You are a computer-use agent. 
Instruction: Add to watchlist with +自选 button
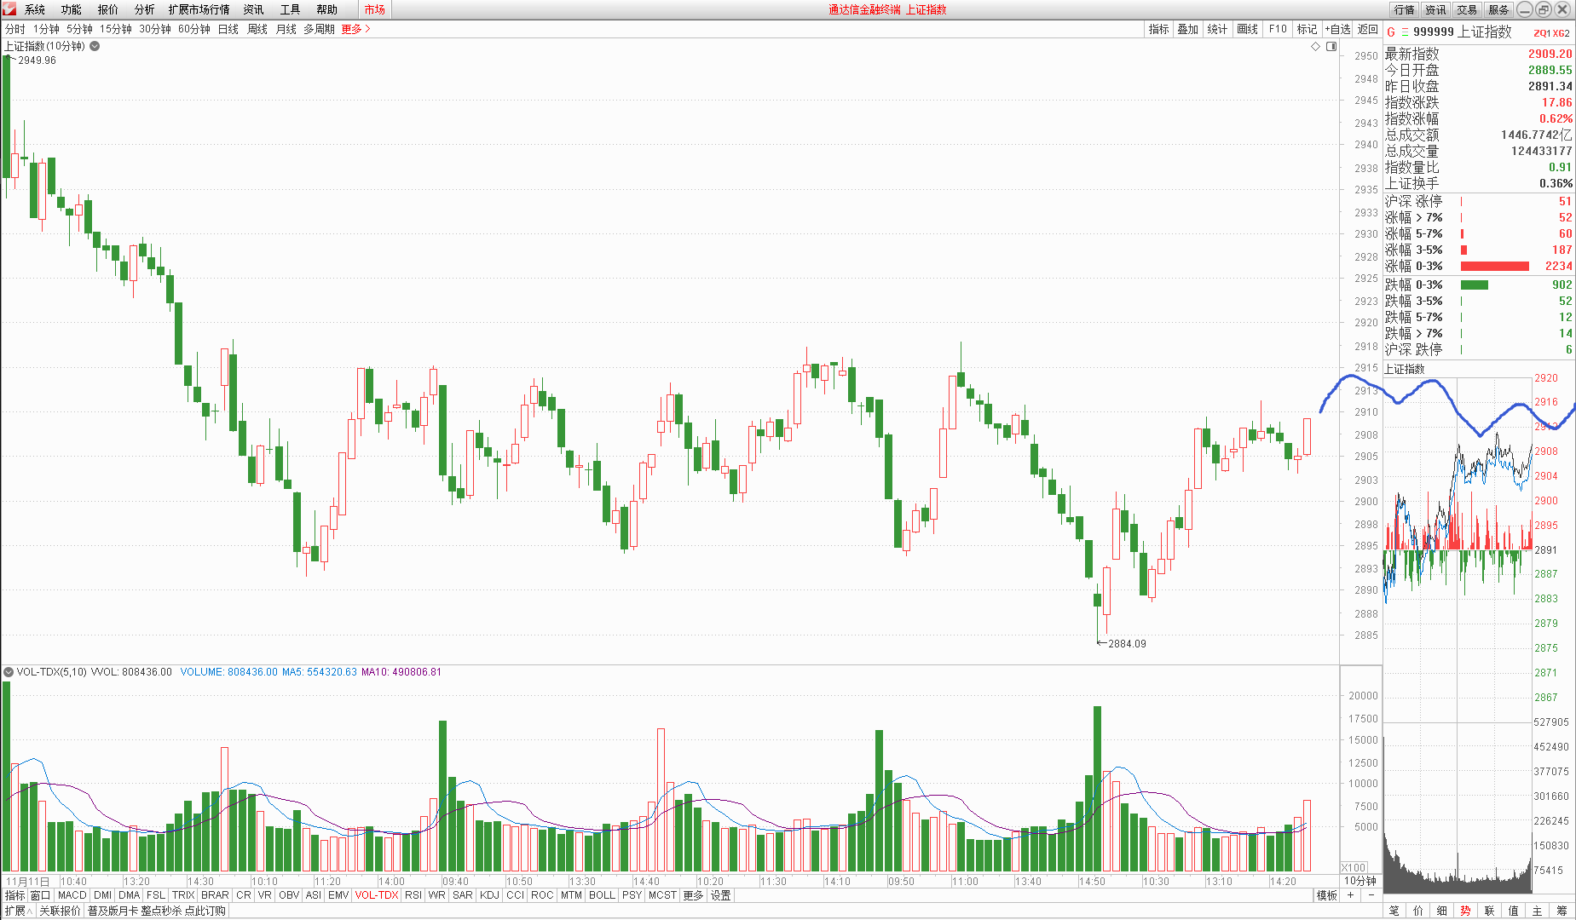1337,29
